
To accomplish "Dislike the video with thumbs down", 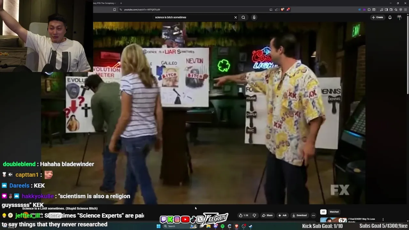I will (254, 215).
